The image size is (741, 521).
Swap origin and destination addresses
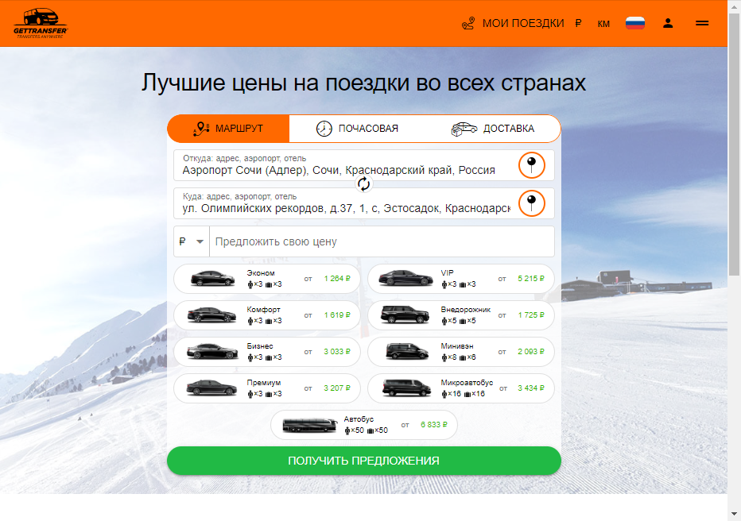point(363,184)
